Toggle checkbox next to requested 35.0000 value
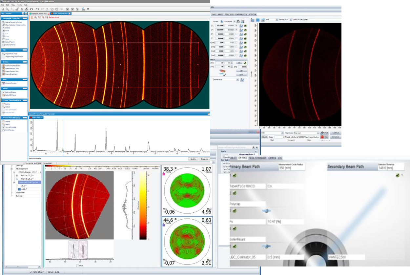 coord(236,29)
